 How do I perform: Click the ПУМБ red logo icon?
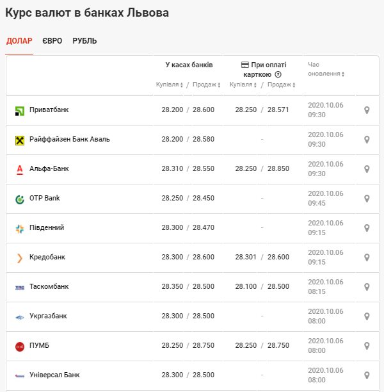pos(19,347)
